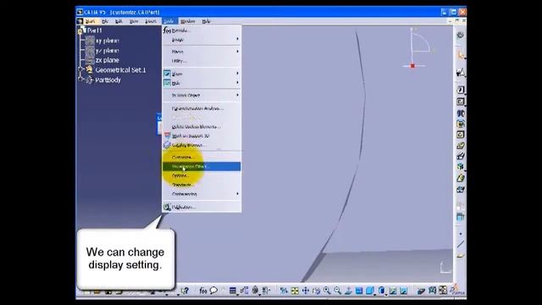Click the Create Multi-View icon
542x305 pixels.
pyautogui.click(x=359, y=291)
